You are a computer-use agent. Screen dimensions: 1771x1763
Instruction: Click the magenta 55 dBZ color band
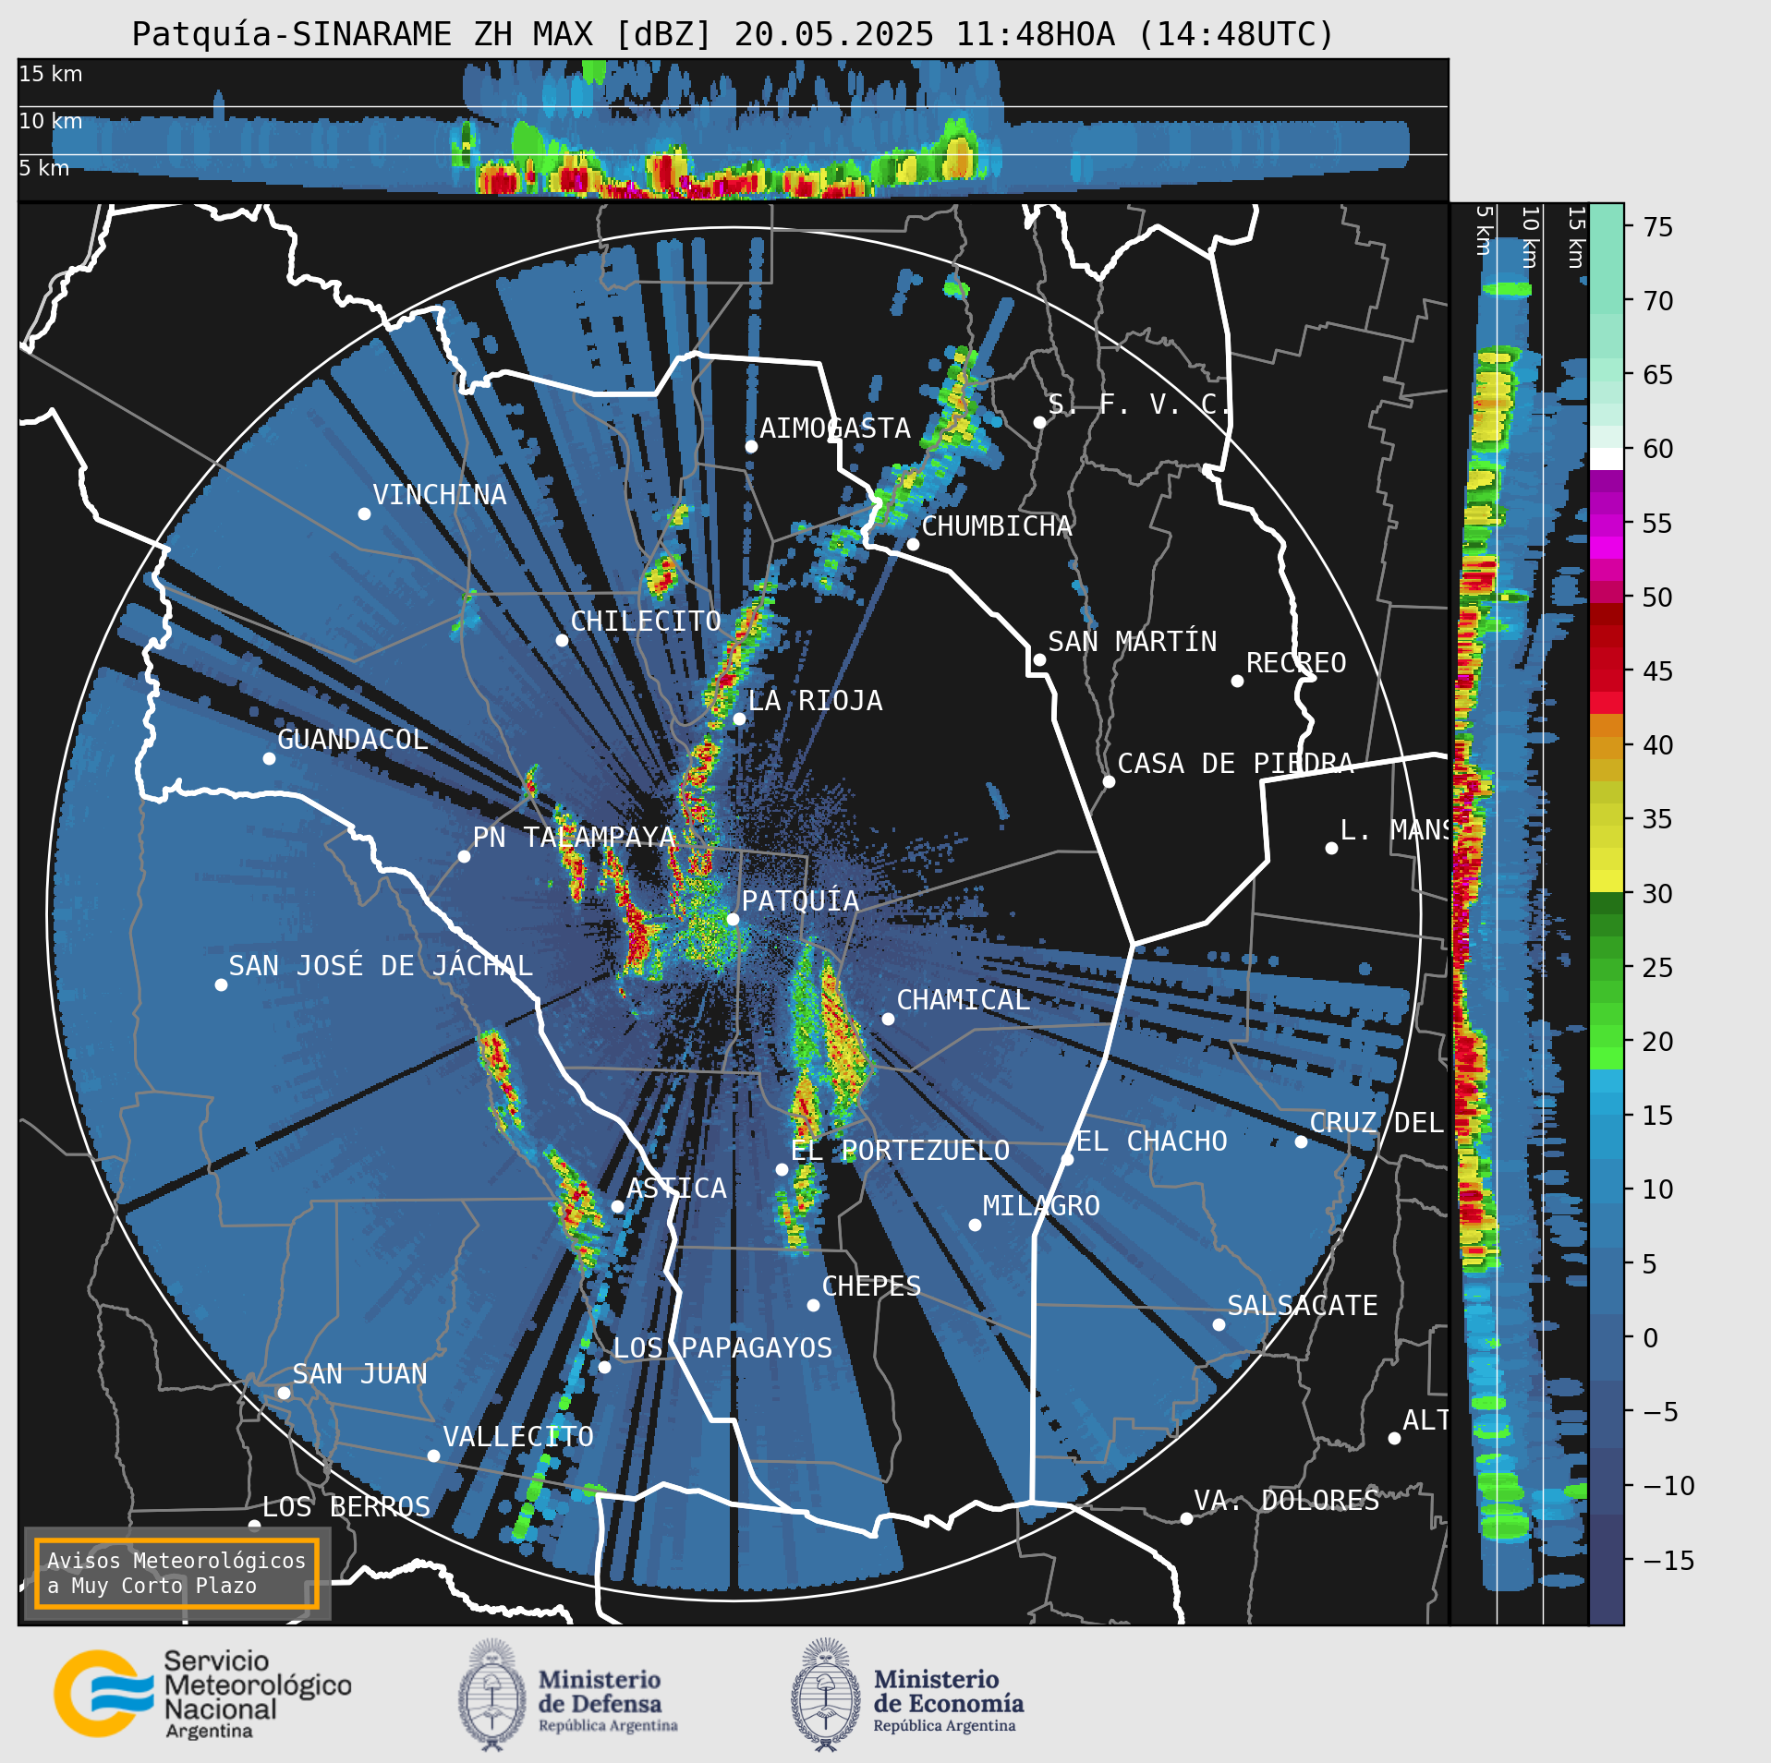1607,525
